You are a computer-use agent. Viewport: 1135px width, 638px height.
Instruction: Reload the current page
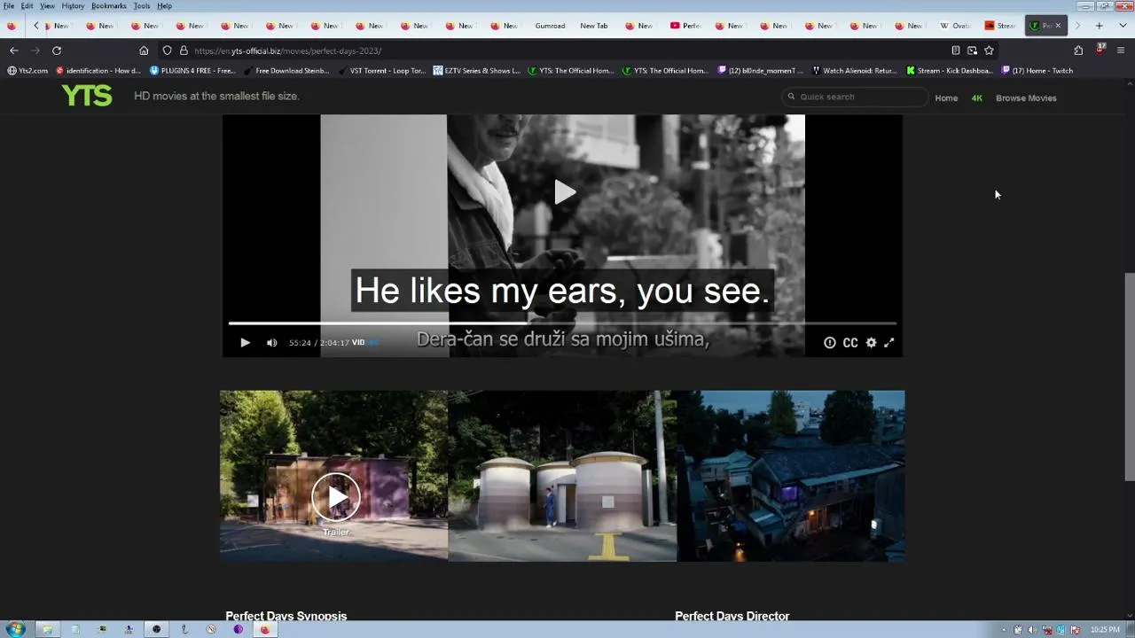(x=57, y=51)
